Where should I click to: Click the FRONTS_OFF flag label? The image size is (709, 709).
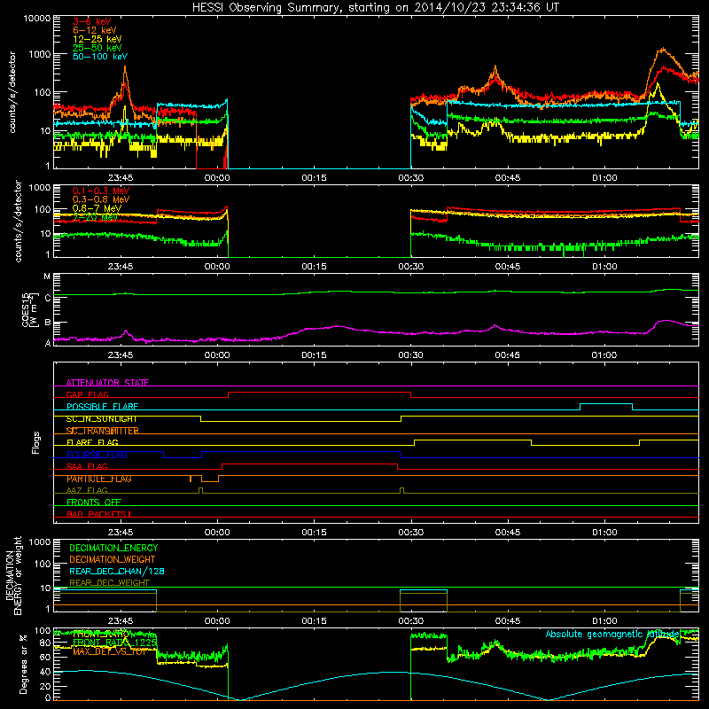click(x=94, y=503)
